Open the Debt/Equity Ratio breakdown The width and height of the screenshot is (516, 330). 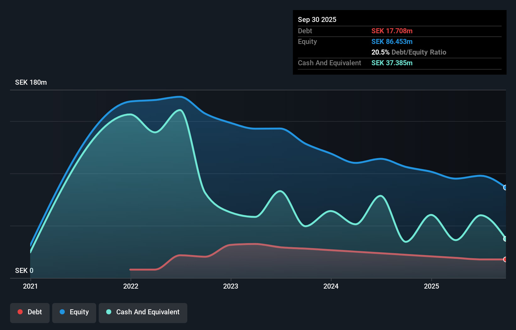click(x=409, y=52)
